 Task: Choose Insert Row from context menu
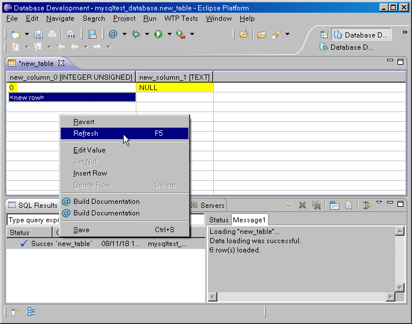coord(90,173)
